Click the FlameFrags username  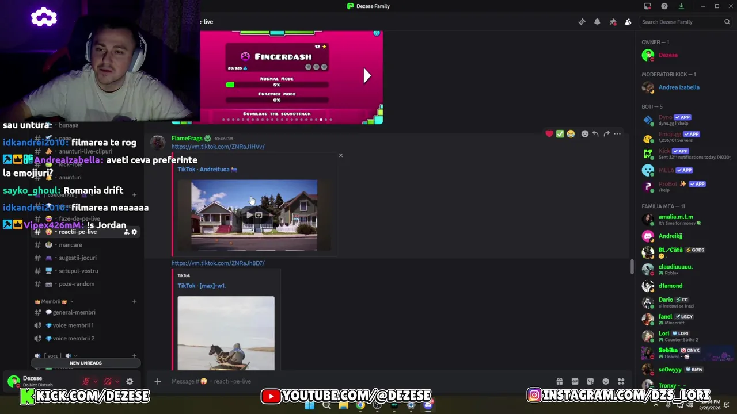[x=187, y=139]
